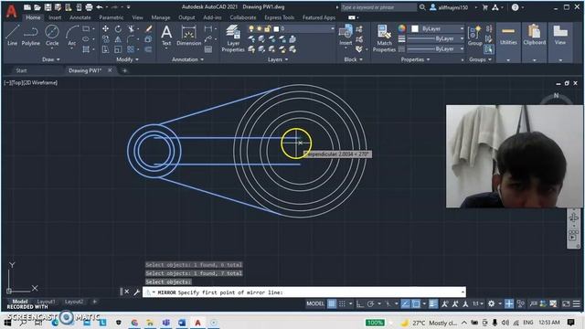Screen dimensions: 585x329
Task: Select the Arc tool
Action: 71,36
